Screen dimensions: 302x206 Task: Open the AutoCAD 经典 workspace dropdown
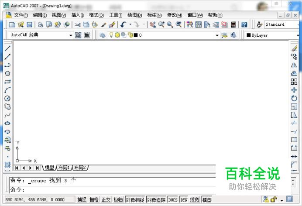coord(71,35)
